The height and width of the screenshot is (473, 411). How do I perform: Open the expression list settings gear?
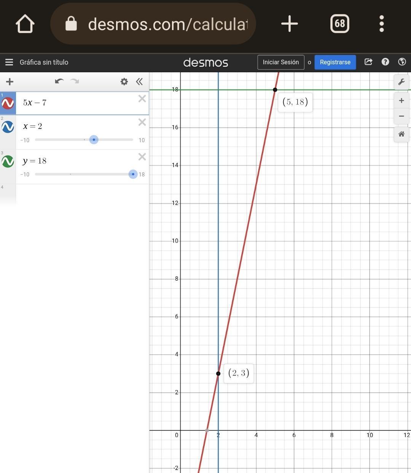click(124, 81)
